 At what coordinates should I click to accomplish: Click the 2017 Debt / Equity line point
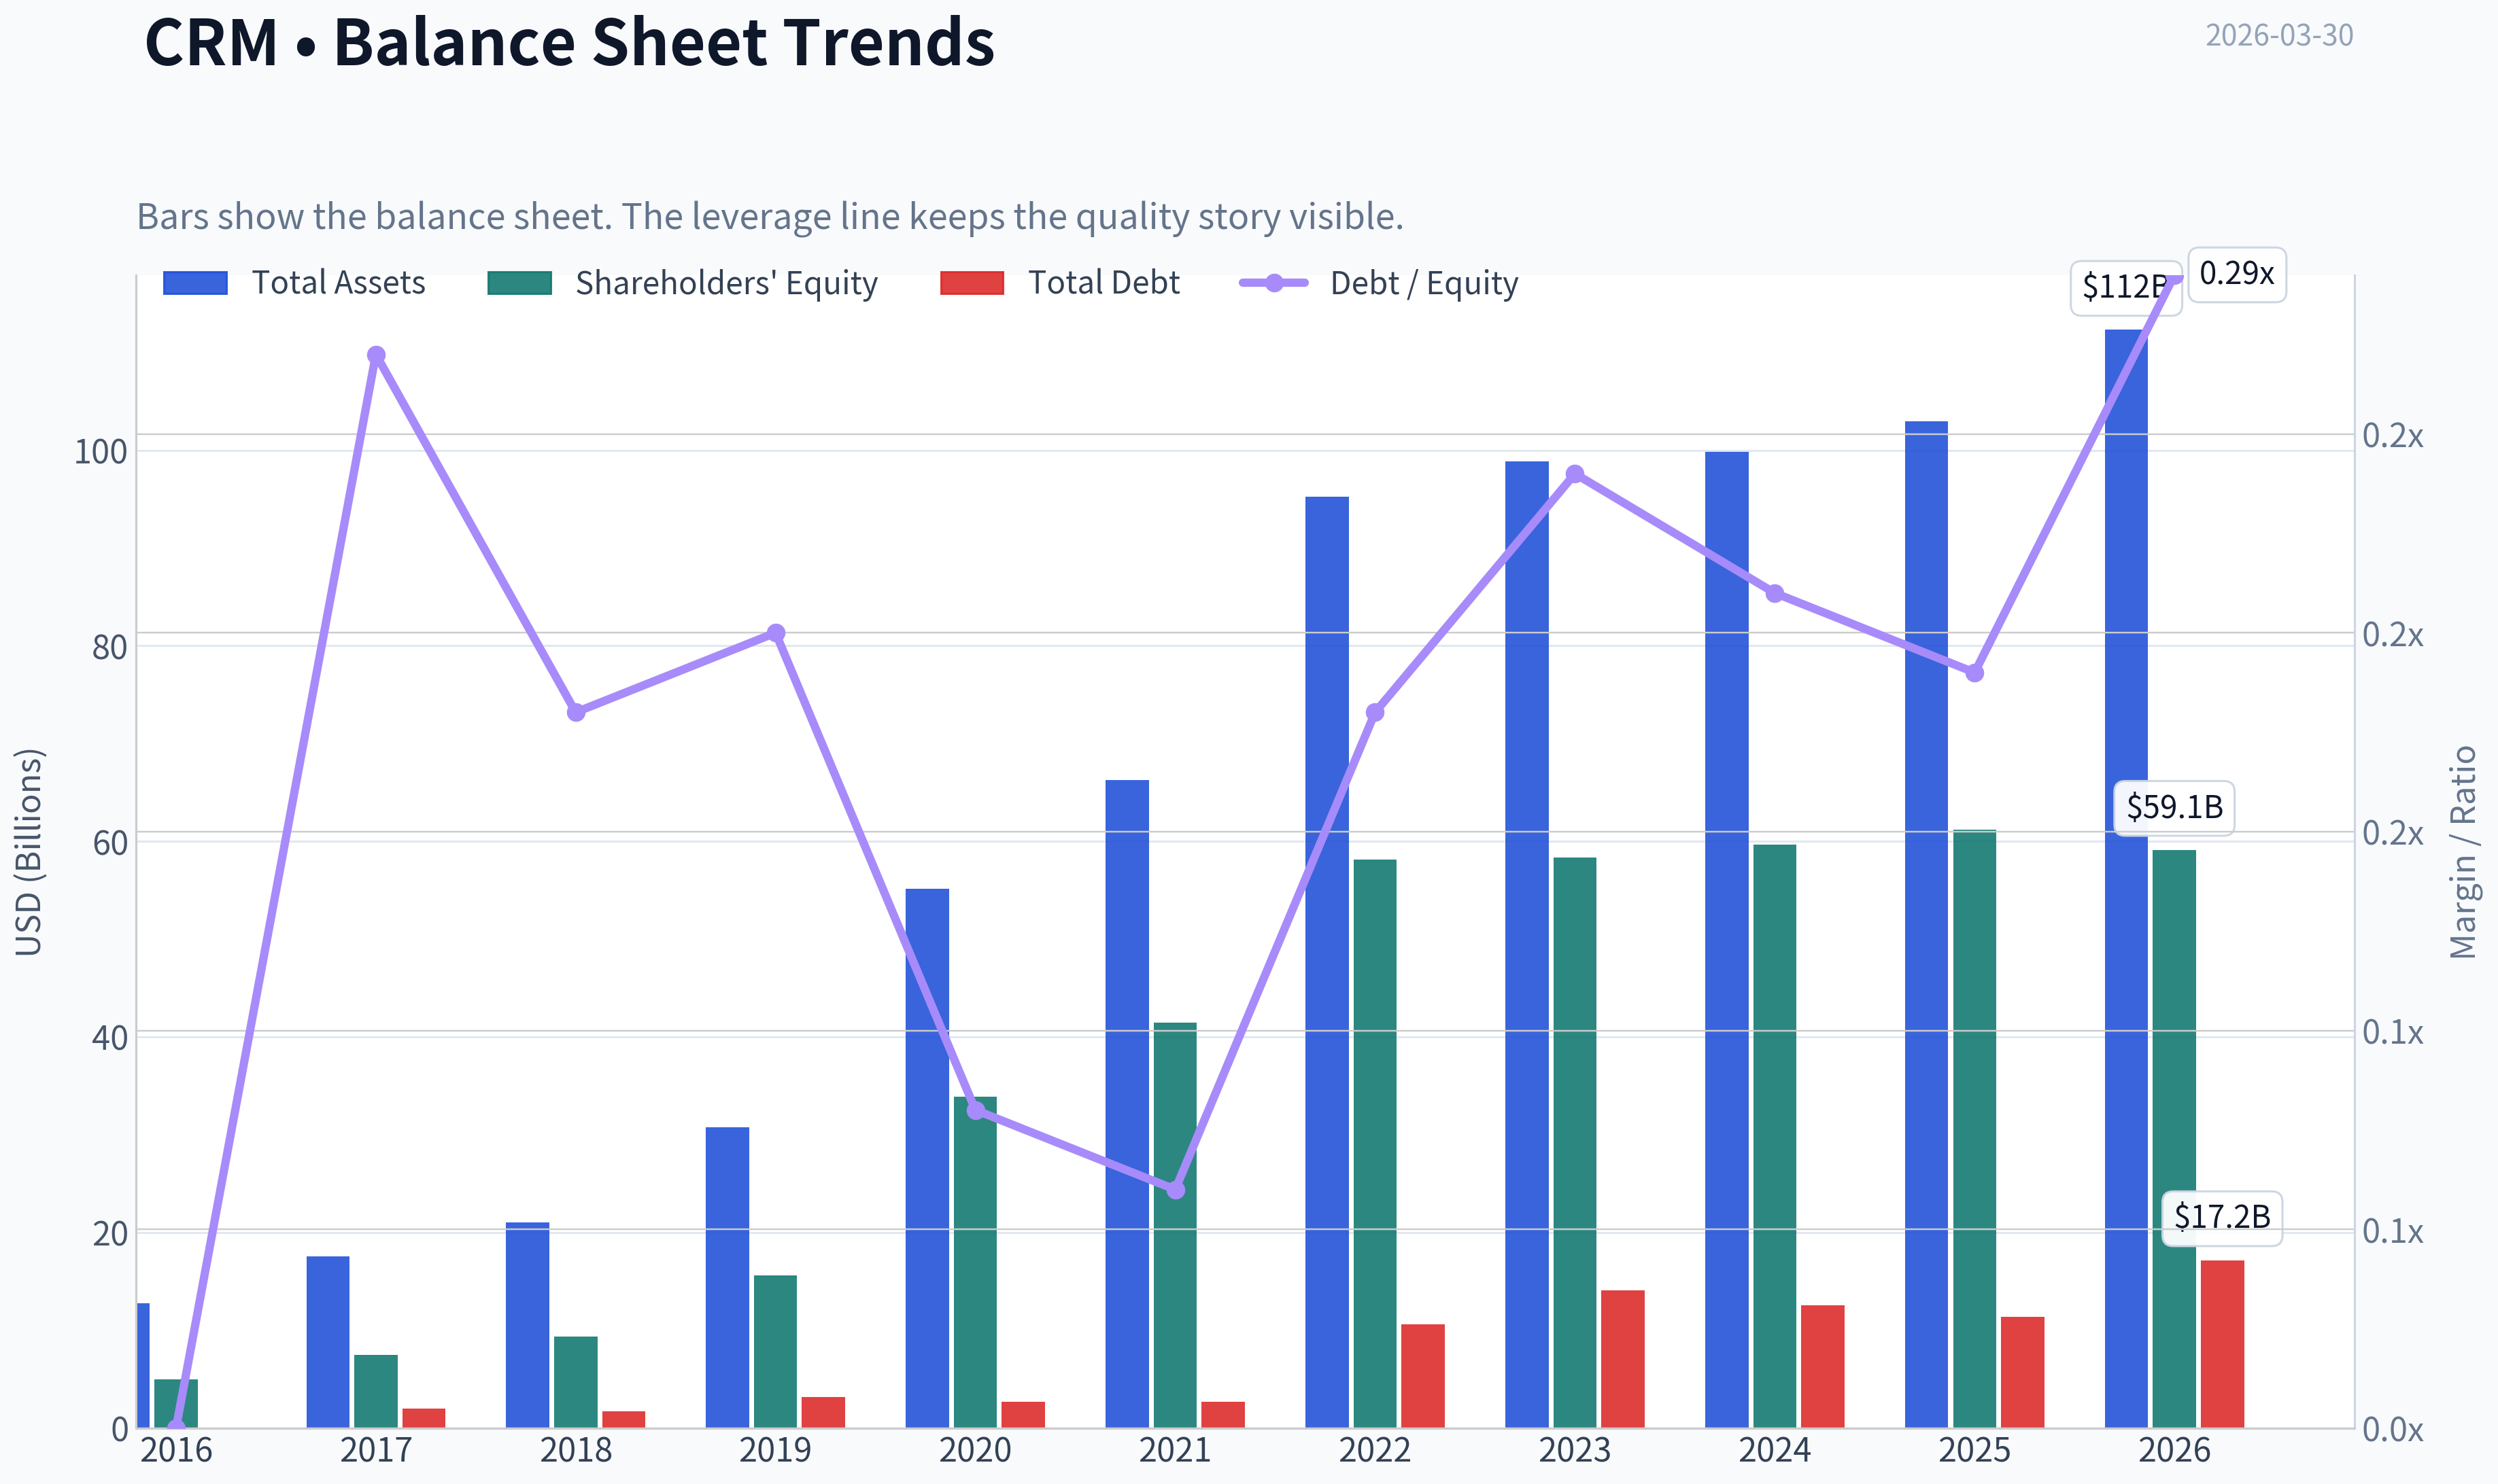(376, 355)
